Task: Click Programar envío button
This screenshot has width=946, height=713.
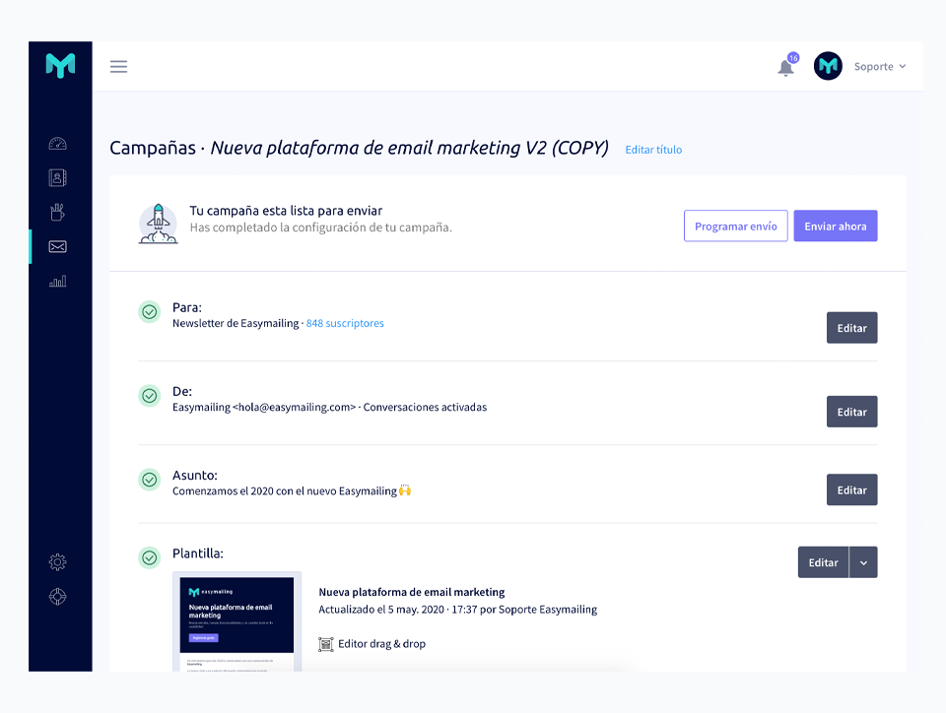Action: coord(735,227)
